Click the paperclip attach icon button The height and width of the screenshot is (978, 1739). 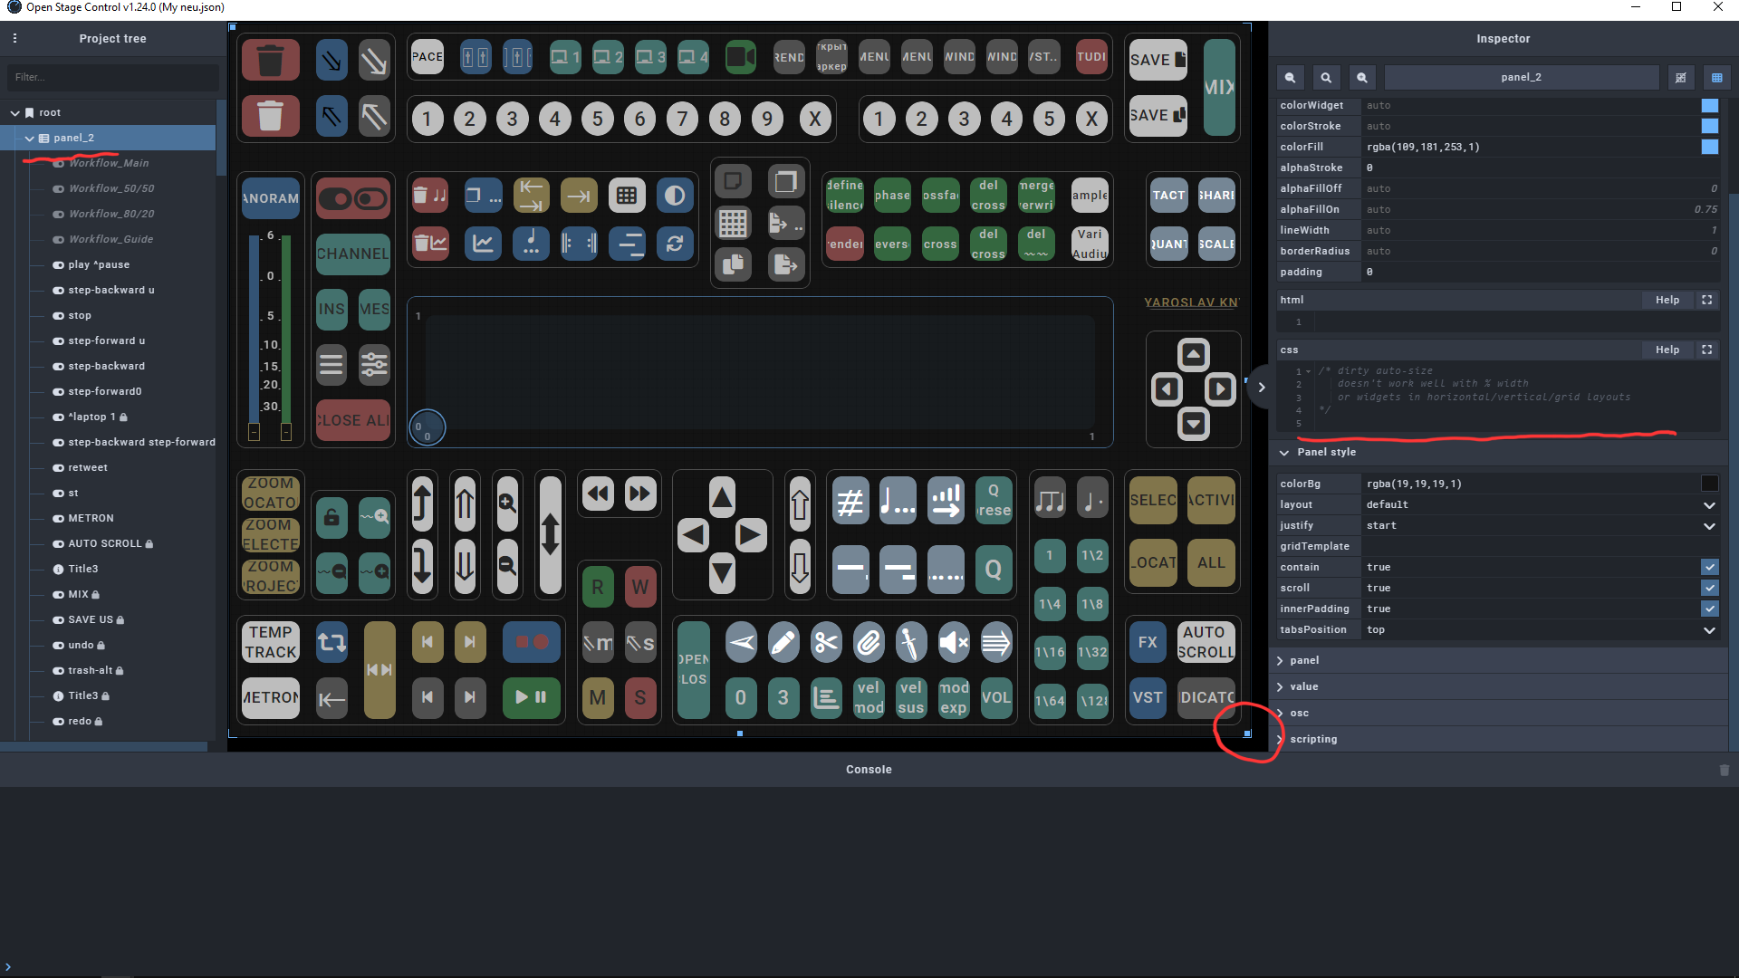point(869,643)
